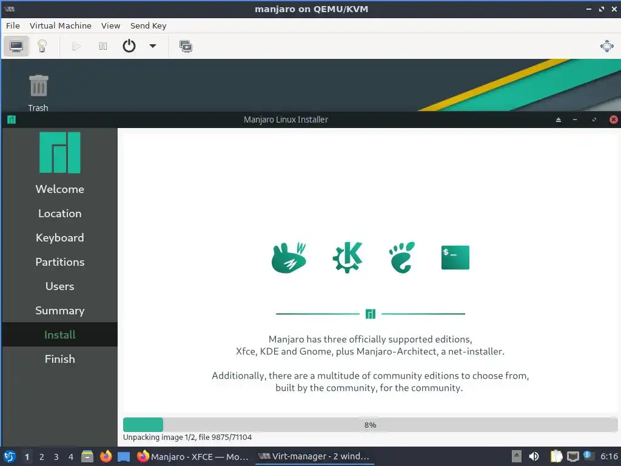Select the Users step in sidebar
The image size is (621, 466).
pos(60,286)
